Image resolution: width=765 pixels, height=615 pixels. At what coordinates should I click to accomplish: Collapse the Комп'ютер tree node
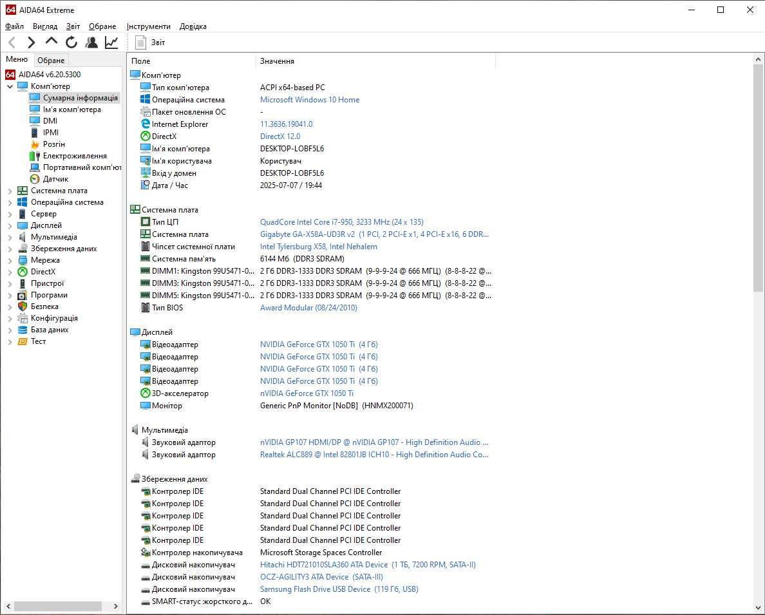10,86
